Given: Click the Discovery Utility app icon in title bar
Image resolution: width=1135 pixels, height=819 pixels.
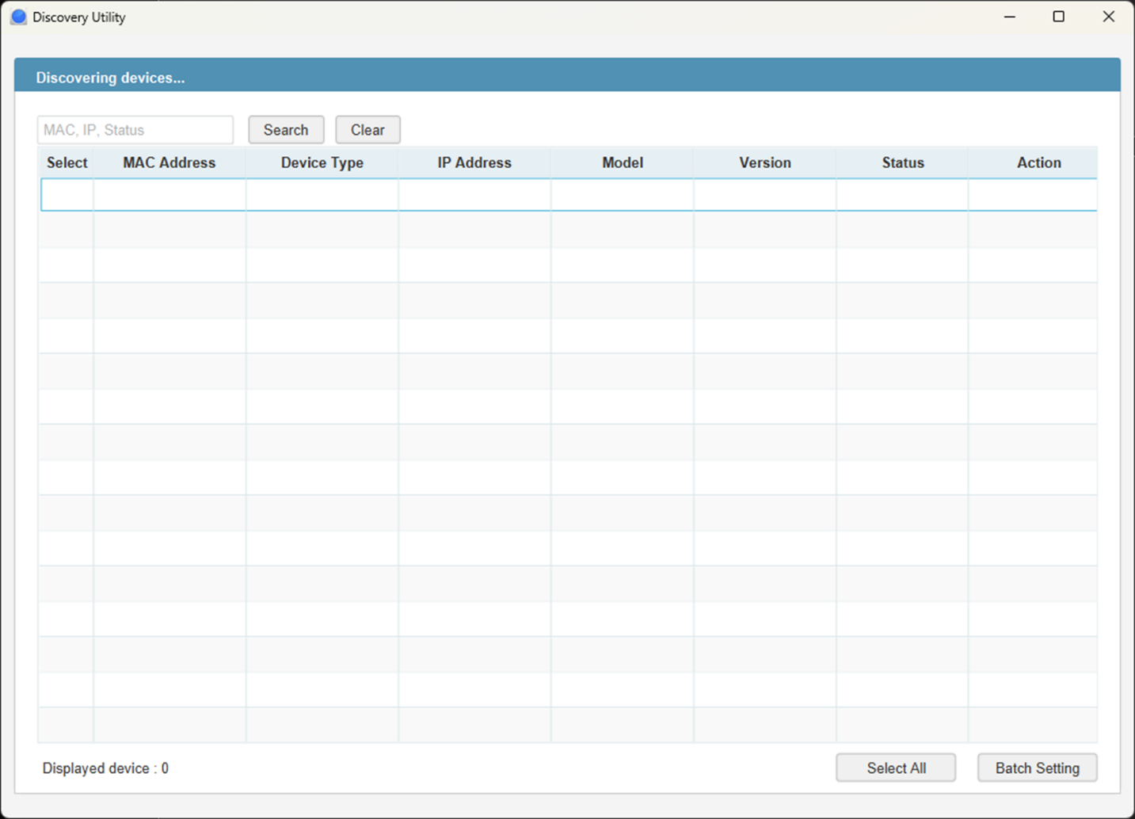Looking at the screenshot, I should pyautogui.click(x=19, y=17).
